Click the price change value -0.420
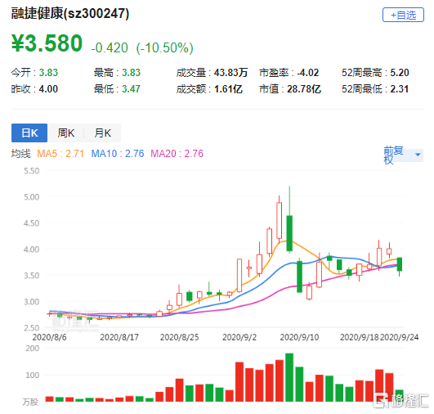Image resolution: width=434 pixels, height=414 pixels. pyautogui.click(x=110, y=48)
